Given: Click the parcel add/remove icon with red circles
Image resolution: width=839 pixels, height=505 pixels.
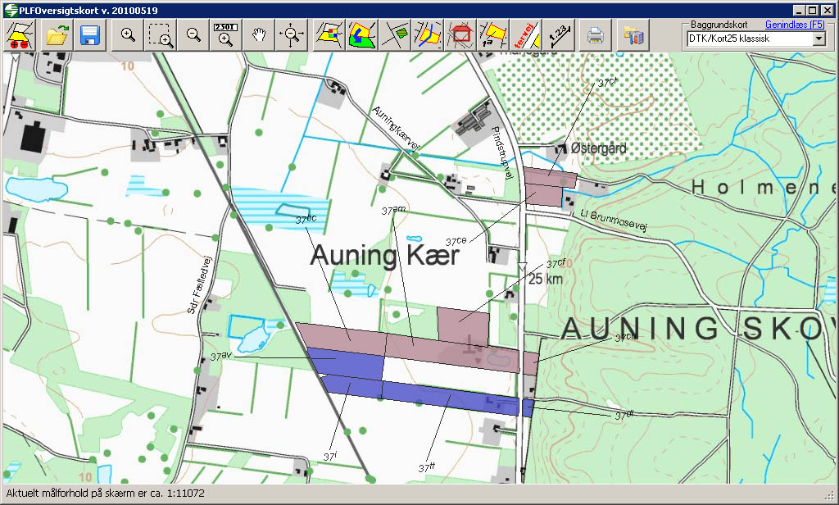Looking at the screenshot, I should point(20,35).
